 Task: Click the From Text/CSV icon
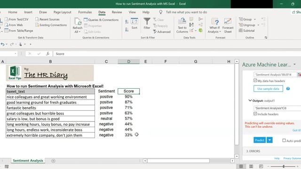[x=7, y=19]
